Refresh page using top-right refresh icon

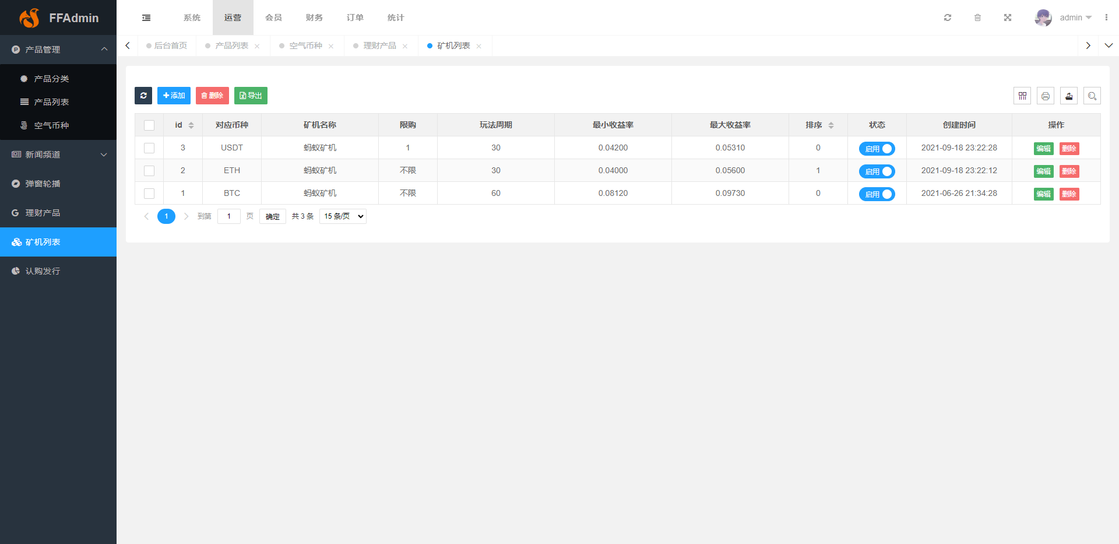coord(948,17)
